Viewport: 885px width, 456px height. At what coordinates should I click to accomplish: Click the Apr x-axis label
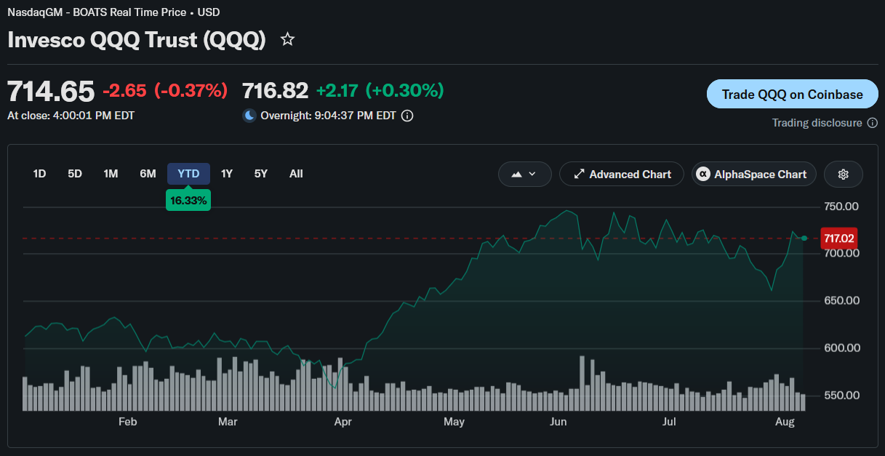click(x=342, y=422)
